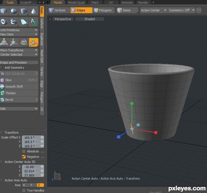Open the Sculpt/P... tools tab
The image size is (207, 193).
pos(28,2)
